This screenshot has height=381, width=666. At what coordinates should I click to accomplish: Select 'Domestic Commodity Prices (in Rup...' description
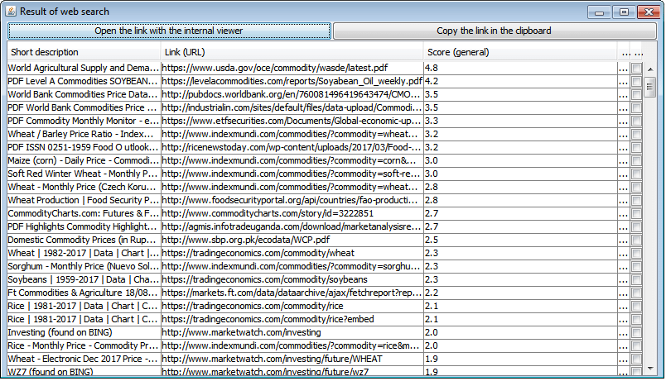[x=83, y=241]
